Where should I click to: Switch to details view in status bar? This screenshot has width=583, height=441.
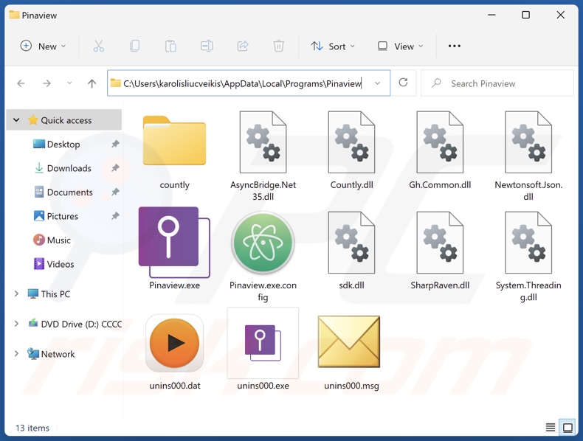tap(551, 427)
